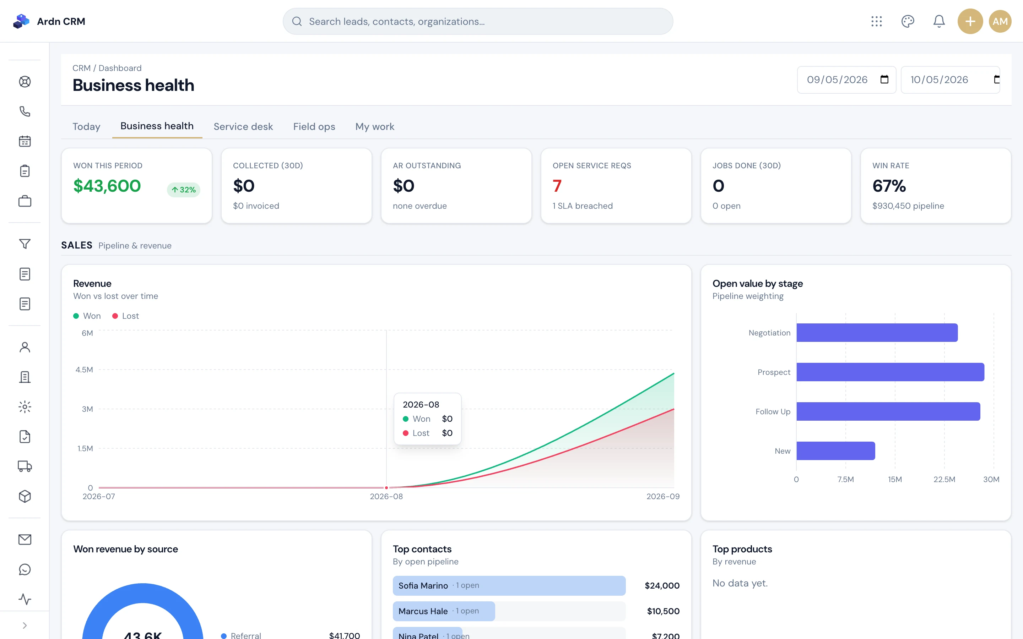Screen dimensions: 1023x639
Task: Toggle the Lost series in Revenue legend
Action: (125, 316)
